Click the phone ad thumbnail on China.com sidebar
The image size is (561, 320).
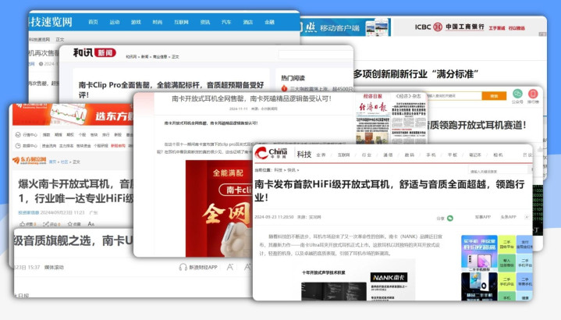[x=479, y=253]
